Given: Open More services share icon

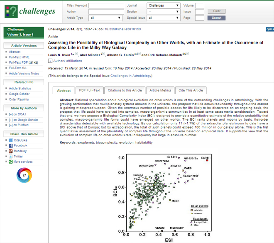Looking at the screenshot, I should (10, 161).
